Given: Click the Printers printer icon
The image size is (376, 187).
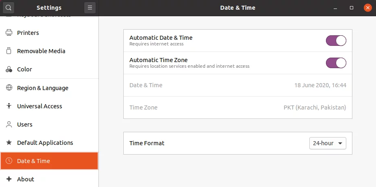Looking at the screenshot, I should coord(9,32).
